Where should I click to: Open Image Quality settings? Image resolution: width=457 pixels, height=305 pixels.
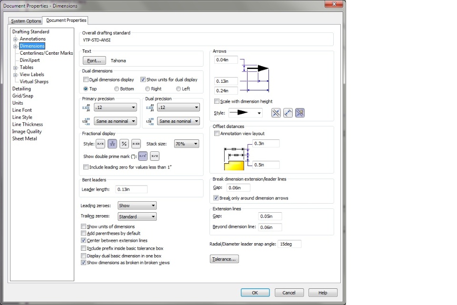click(x=27, y=131)
